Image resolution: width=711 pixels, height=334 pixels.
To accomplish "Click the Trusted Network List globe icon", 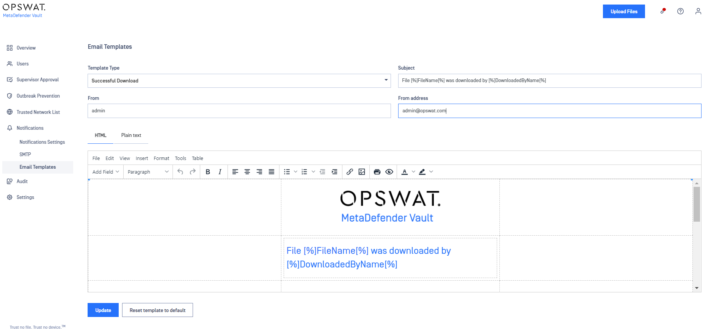I will tap(10, 112).
